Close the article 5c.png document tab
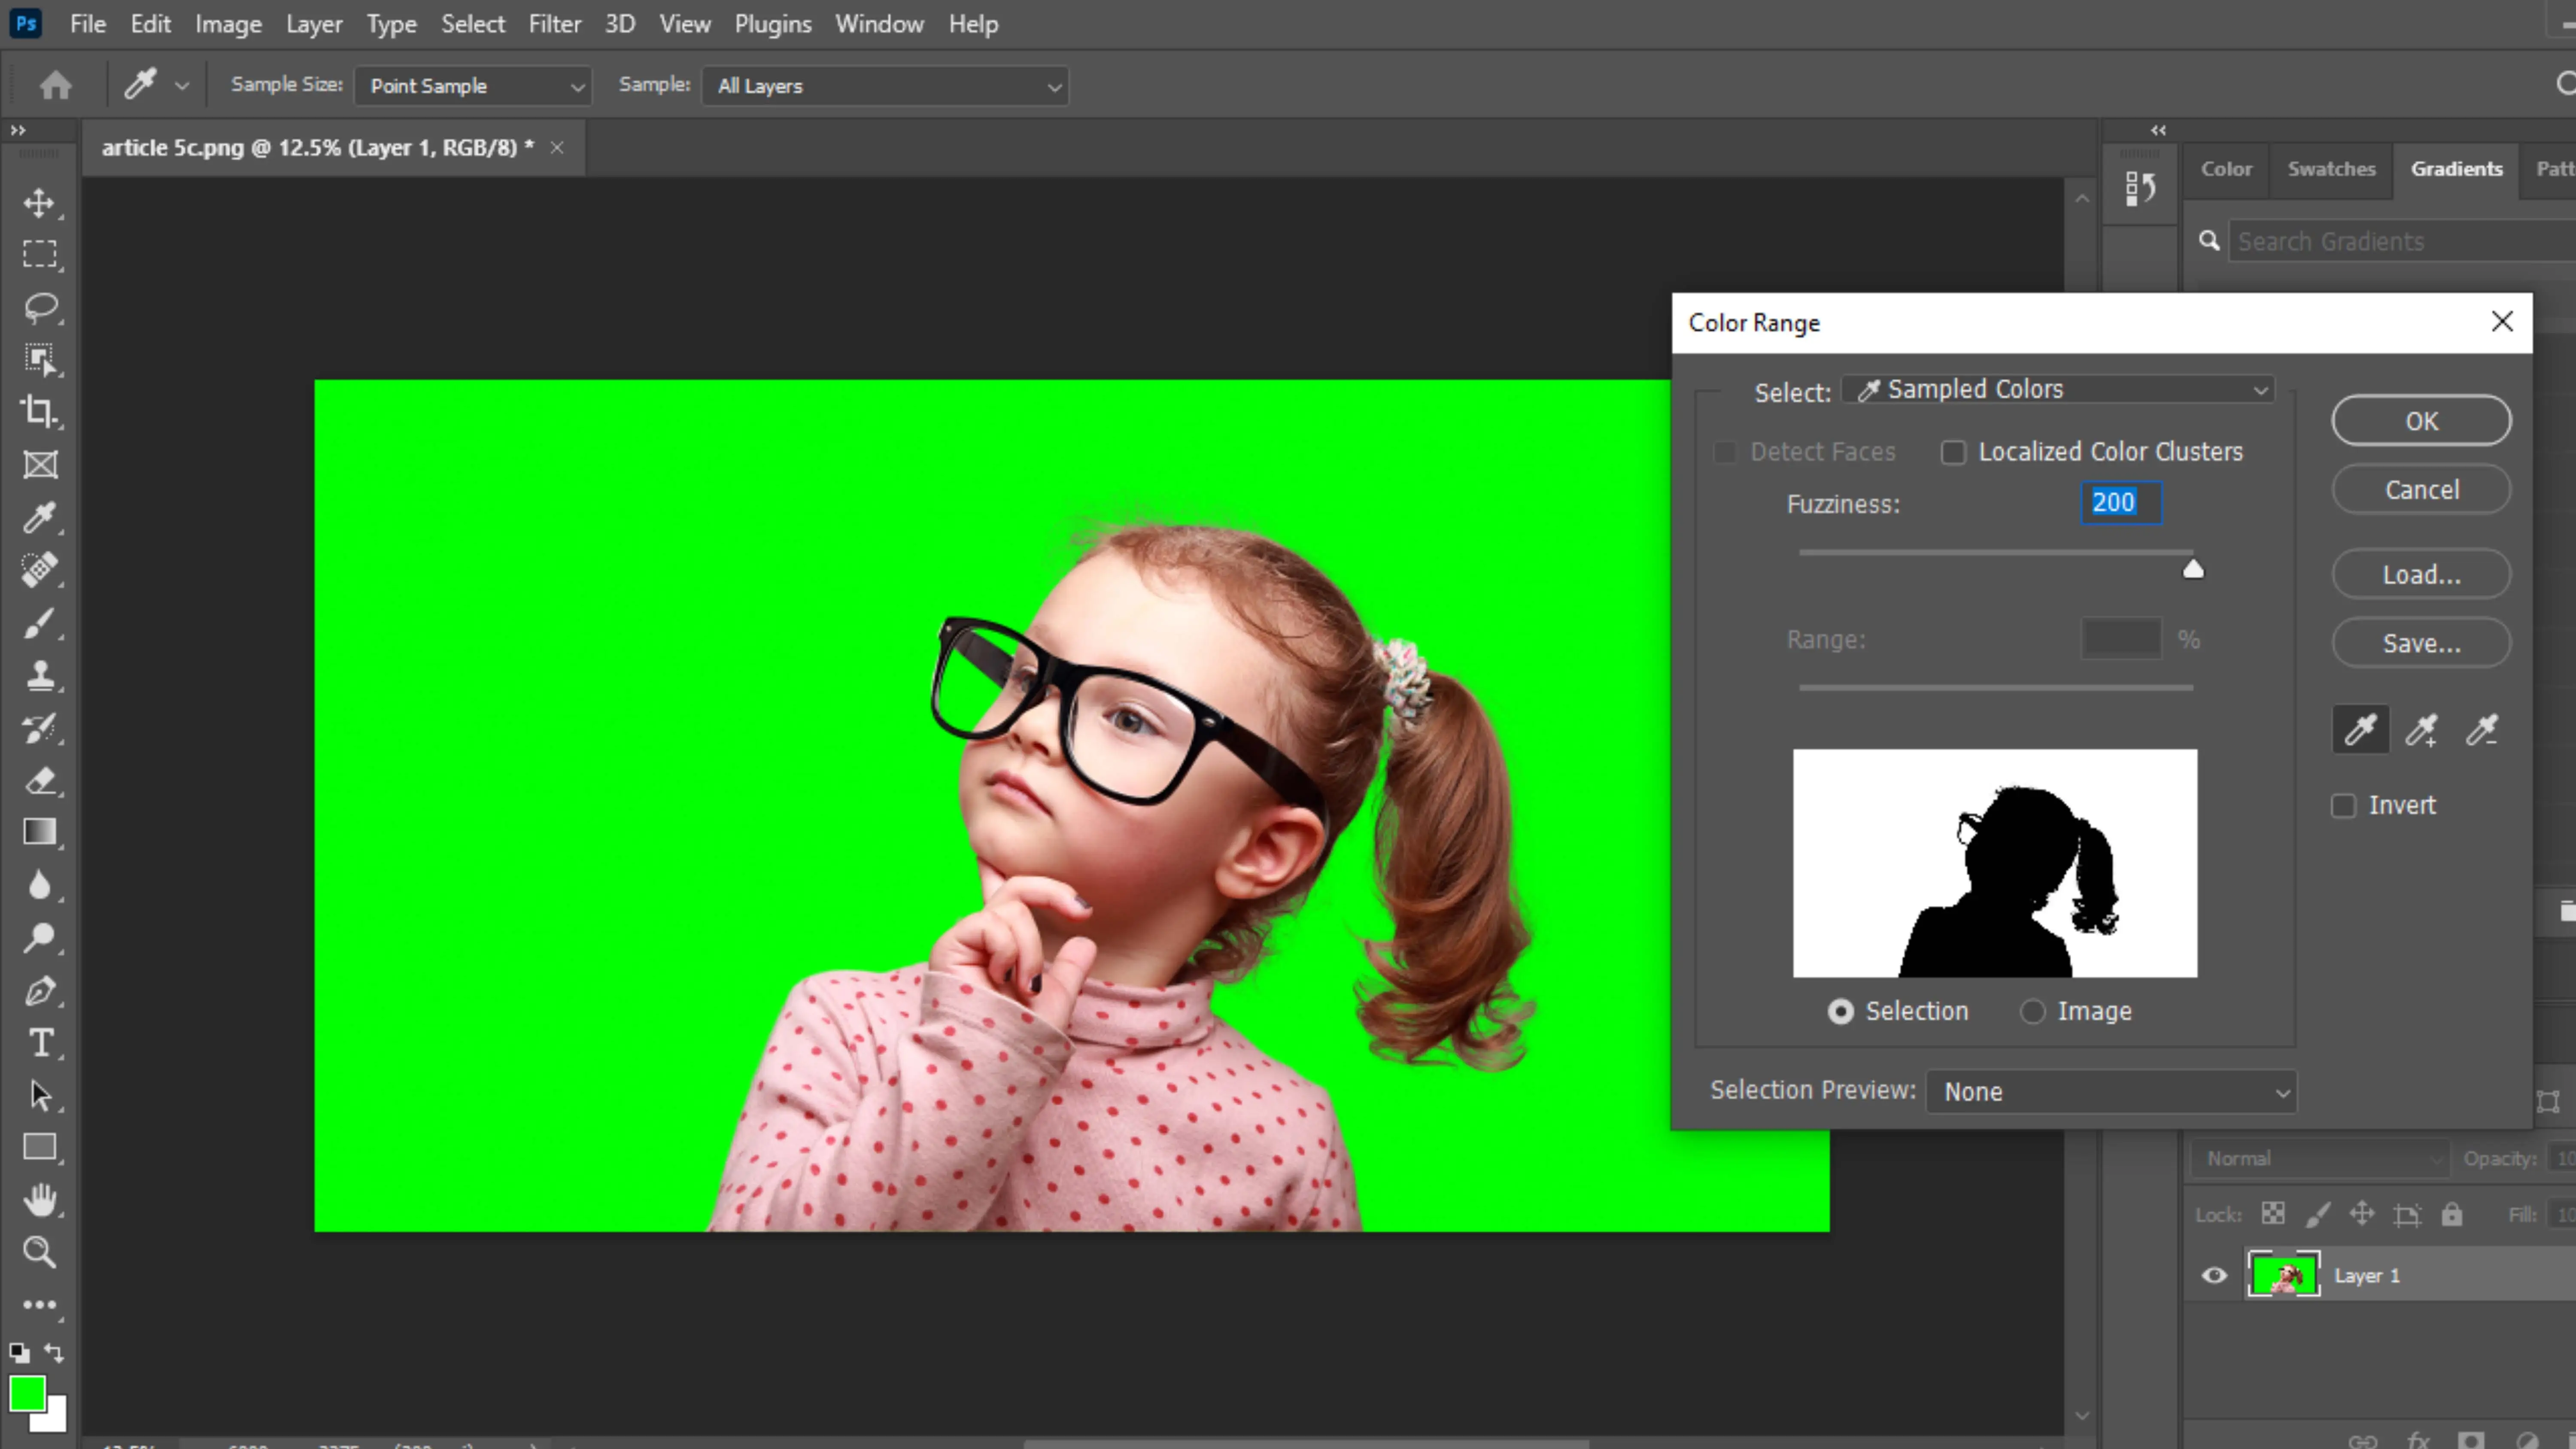 (557, 148)
